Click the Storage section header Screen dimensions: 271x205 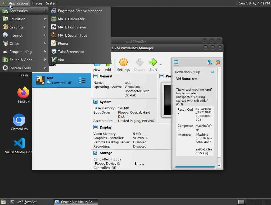pos(106,153)
